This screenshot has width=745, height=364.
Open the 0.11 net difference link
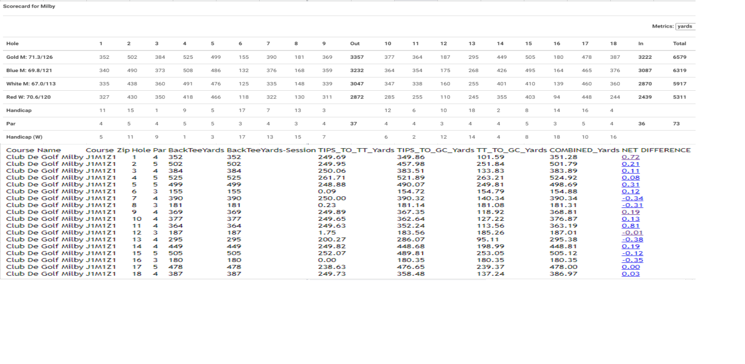point(631,171)
